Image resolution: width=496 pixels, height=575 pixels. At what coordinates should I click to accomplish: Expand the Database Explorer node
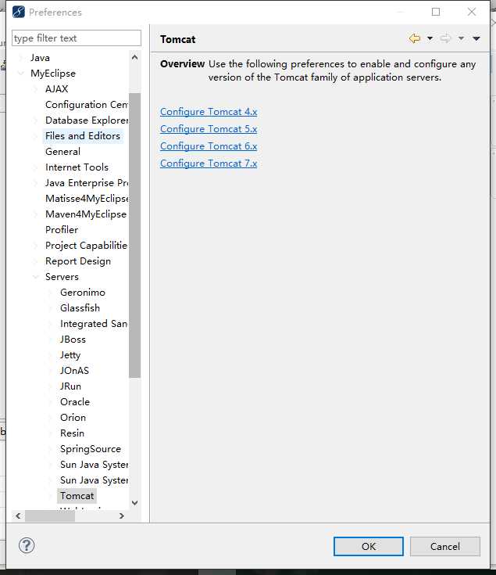35,120
